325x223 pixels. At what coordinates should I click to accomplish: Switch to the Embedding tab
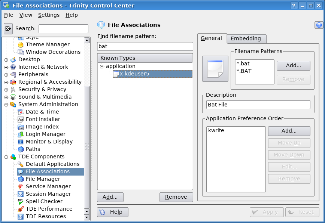click(x=246, y=39)
